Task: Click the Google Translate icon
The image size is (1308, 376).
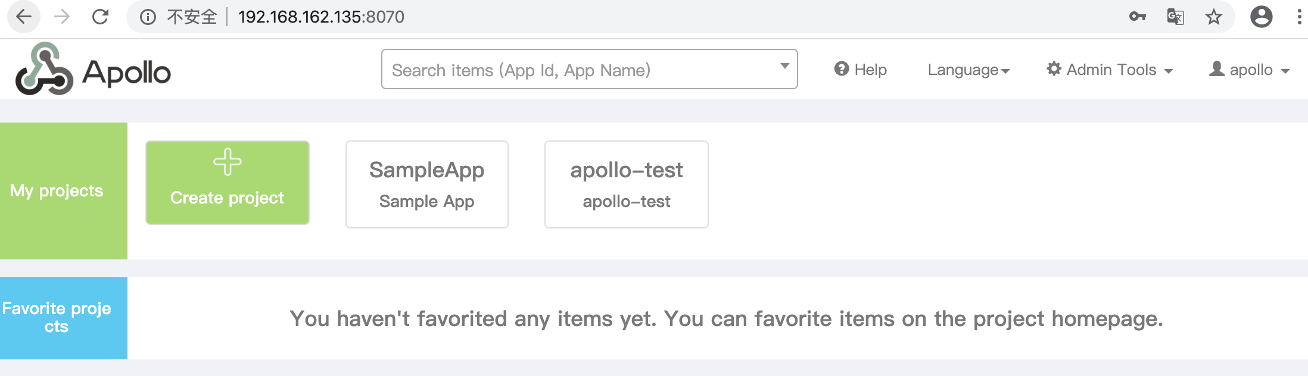Action: tap(1175, 17)
